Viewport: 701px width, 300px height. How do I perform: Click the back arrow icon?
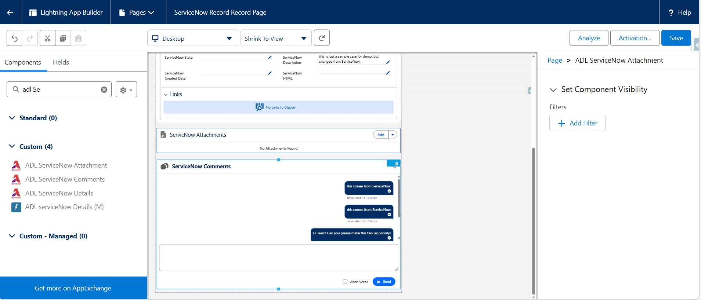click(x=10, y=12)
